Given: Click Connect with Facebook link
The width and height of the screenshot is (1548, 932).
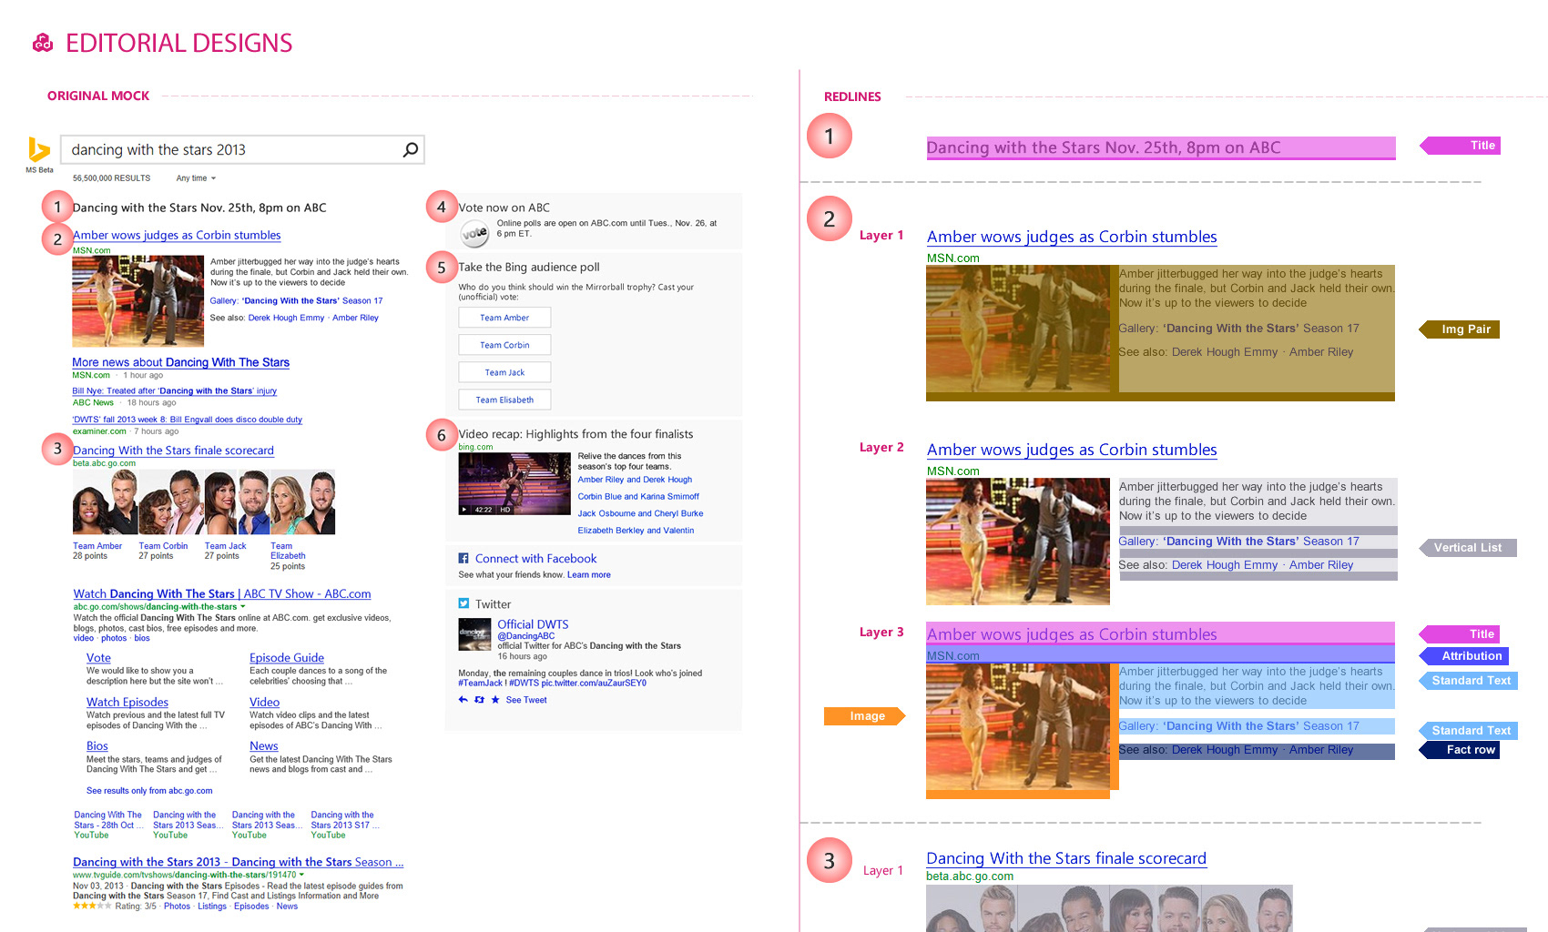Looking at the screenshot, I should (535, 559).
